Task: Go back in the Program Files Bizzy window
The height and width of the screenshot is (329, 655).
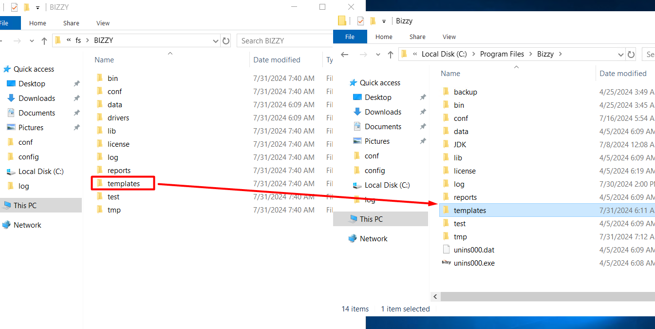Action: click(x=345, y=55)
